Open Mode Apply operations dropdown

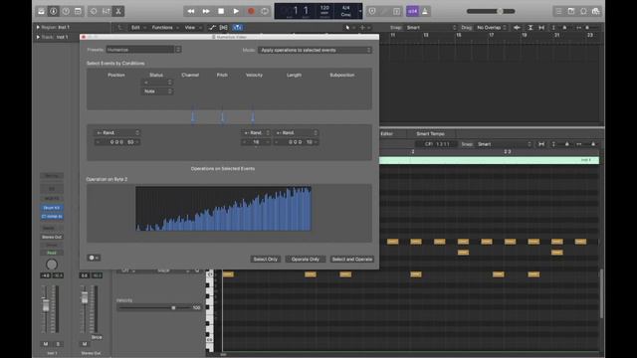coord(315,50)
